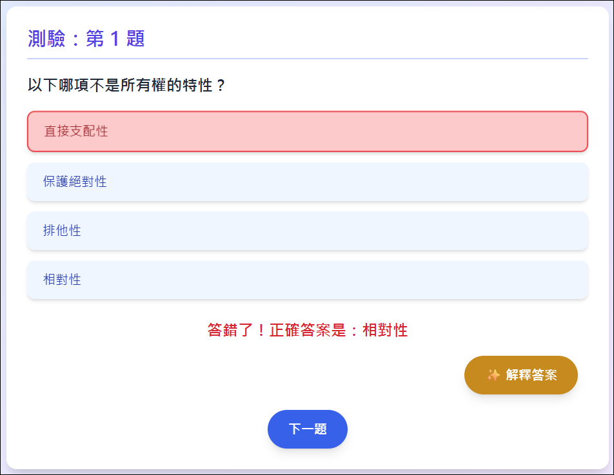Image resolution: width=614 pixels, height=475 pixels.
Task: Click the word 相對性 in the red feedback
Action: pos(385,330)
